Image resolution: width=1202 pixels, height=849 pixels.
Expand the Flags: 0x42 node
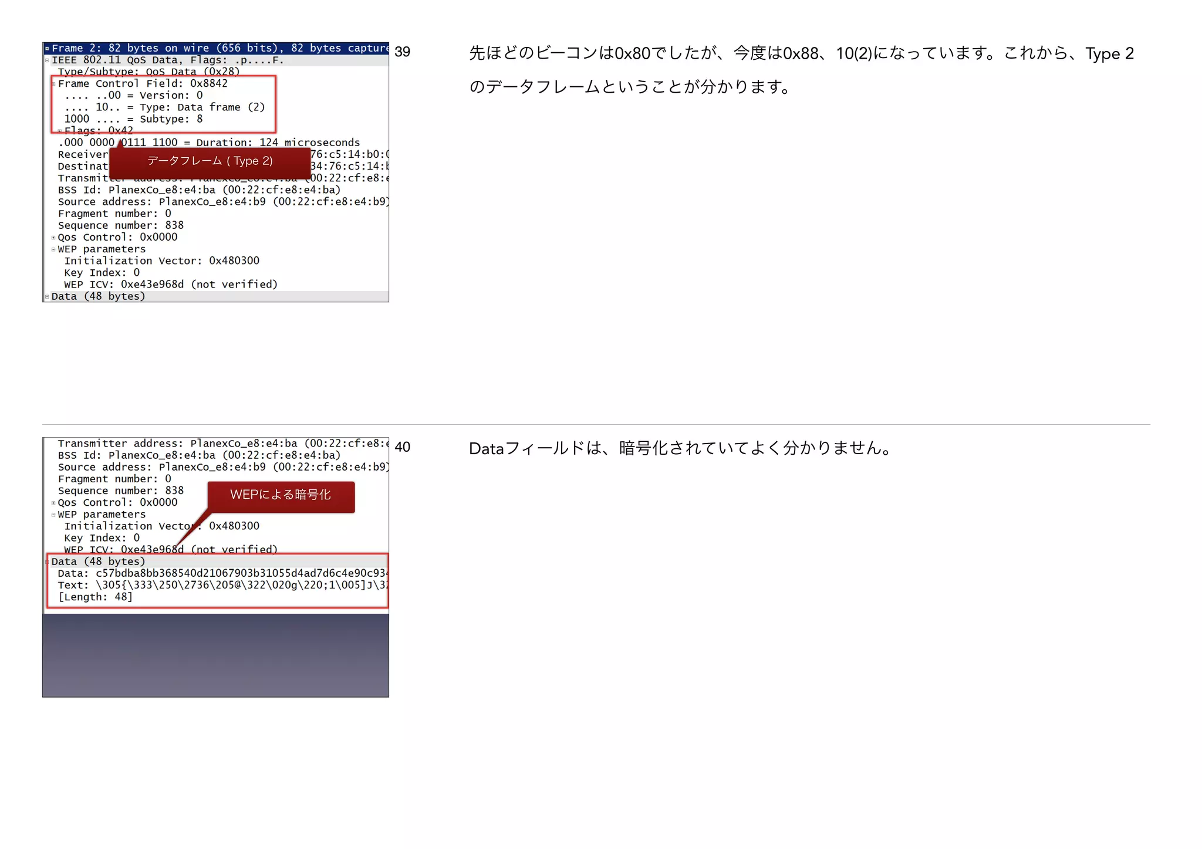60,131
